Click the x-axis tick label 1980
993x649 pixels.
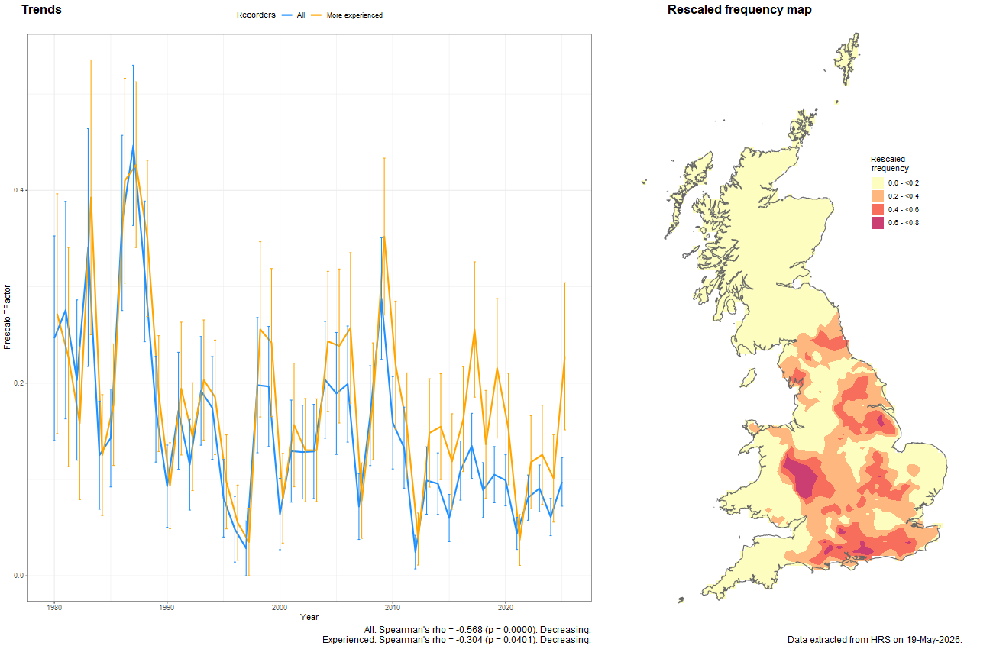pyautogui.click(x=54, y=608)
